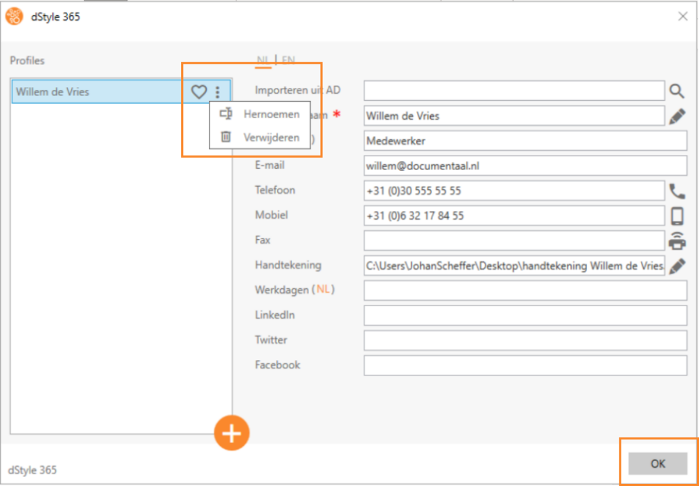Click the E-mail field with willem@documentaal.nl
The width and height of the screenshot is (699, 486).
(525, 166)
